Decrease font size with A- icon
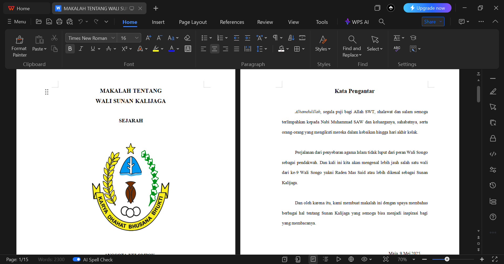This screenshot has height=264, width=504. (159, 38)
